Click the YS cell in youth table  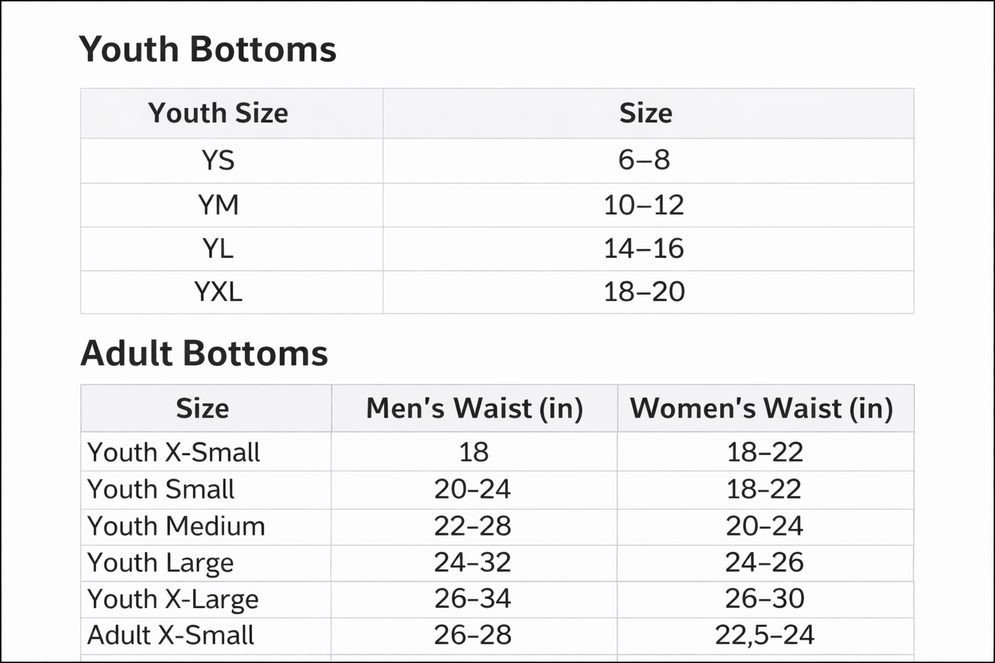[x=218, y=161]
